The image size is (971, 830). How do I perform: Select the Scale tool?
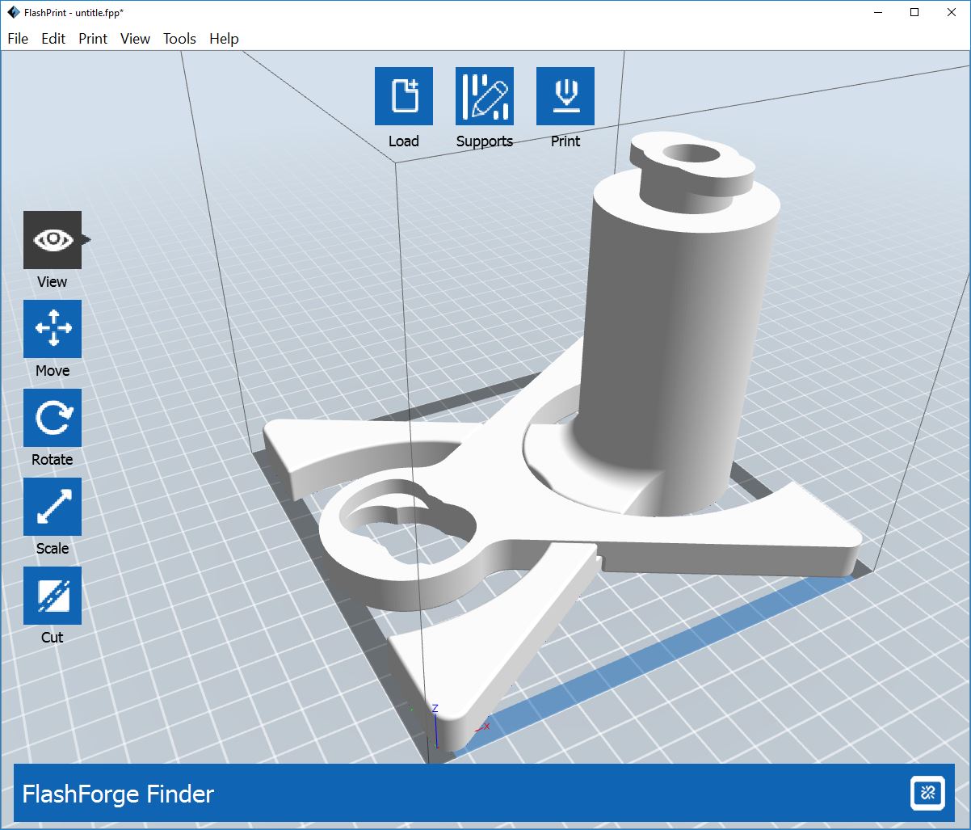pyautogui.click(x=53, y=507)
